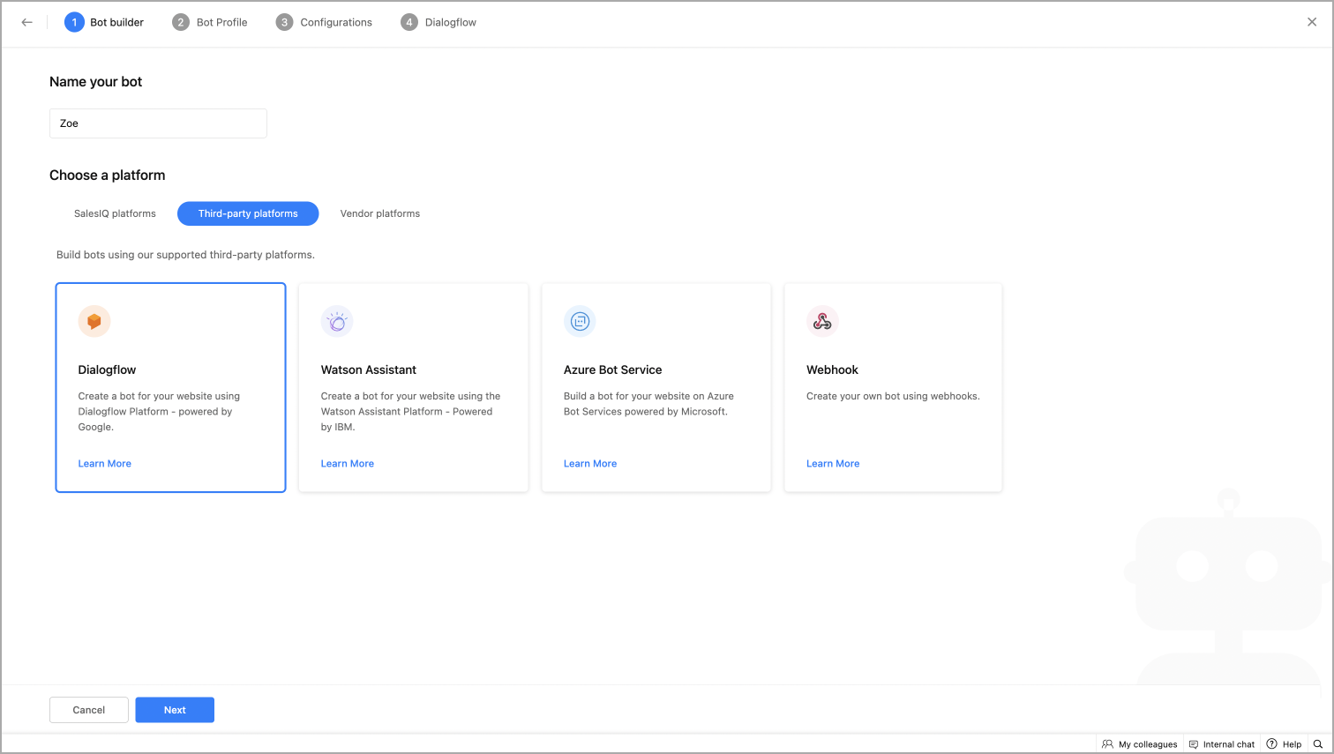Click the Help question mark icon
Viewport: 1334px width, 754px height.
[1271, 744]
